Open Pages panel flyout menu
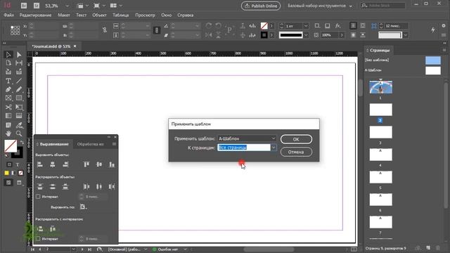This screenshot has width=450, height=253. click(x=444, y=50)
